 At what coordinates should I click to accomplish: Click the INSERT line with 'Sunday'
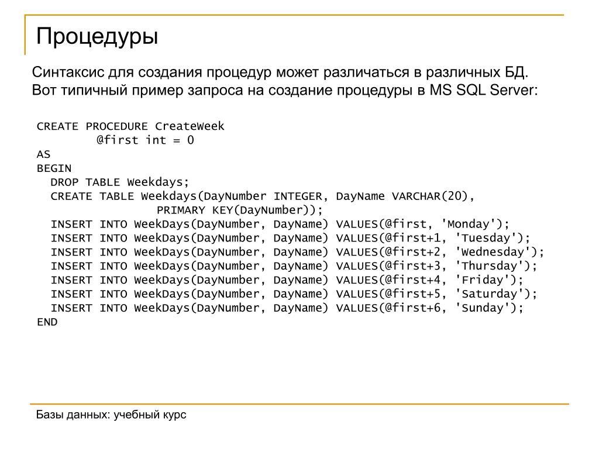pyautogui.click(x=287, y=308)
